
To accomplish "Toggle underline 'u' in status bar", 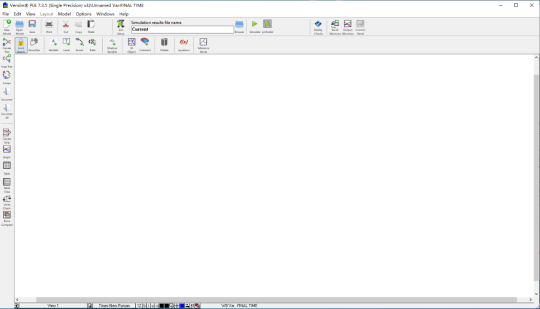I will coord(153,305).
